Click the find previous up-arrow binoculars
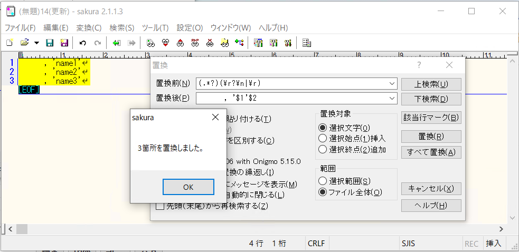This screenshot has height=252, width=519. click(x=180, y=43)
